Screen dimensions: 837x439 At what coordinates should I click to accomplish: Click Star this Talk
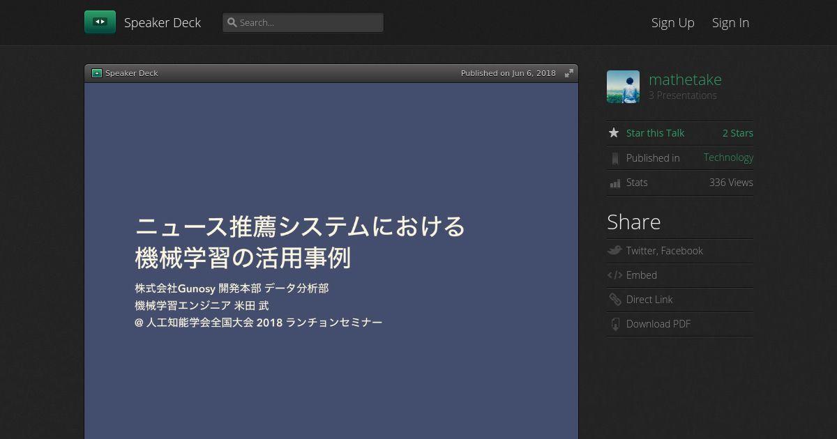tap(655, 133)
